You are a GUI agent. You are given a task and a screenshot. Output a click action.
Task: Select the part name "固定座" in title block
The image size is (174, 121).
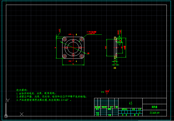[x=155, y=107]
